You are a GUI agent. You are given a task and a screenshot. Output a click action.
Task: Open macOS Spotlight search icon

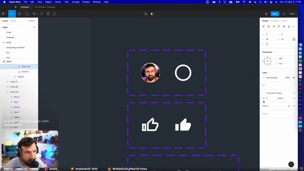pyautogui.click(x=260, y=2)
